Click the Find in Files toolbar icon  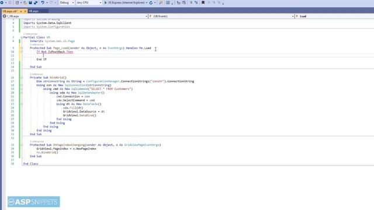point(161,2)
